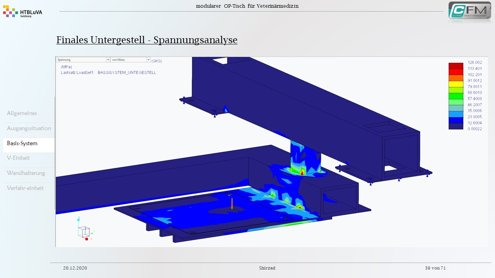Open the Ausgangssituation section
Viewport: 495px width, 278px height.
(x=29, y=128)
